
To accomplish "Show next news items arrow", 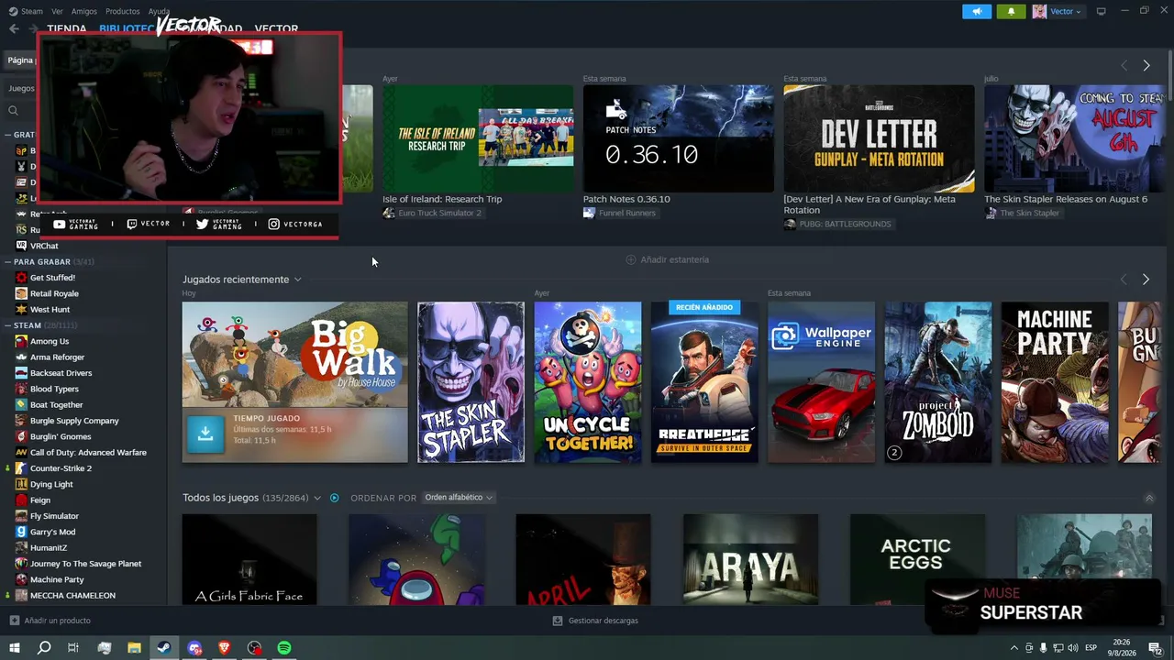I will [x=1146, y=65].
